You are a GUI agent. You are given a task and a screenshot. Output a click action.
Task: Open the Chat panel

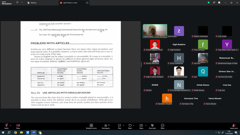[119, 126]
